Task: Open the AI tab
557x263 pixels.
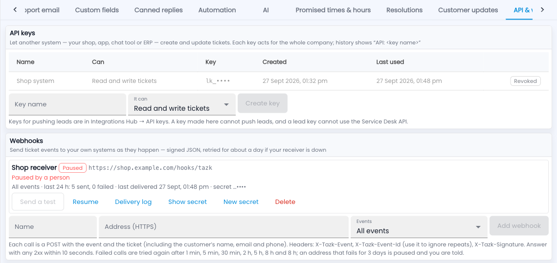Action: pos(266,10)
